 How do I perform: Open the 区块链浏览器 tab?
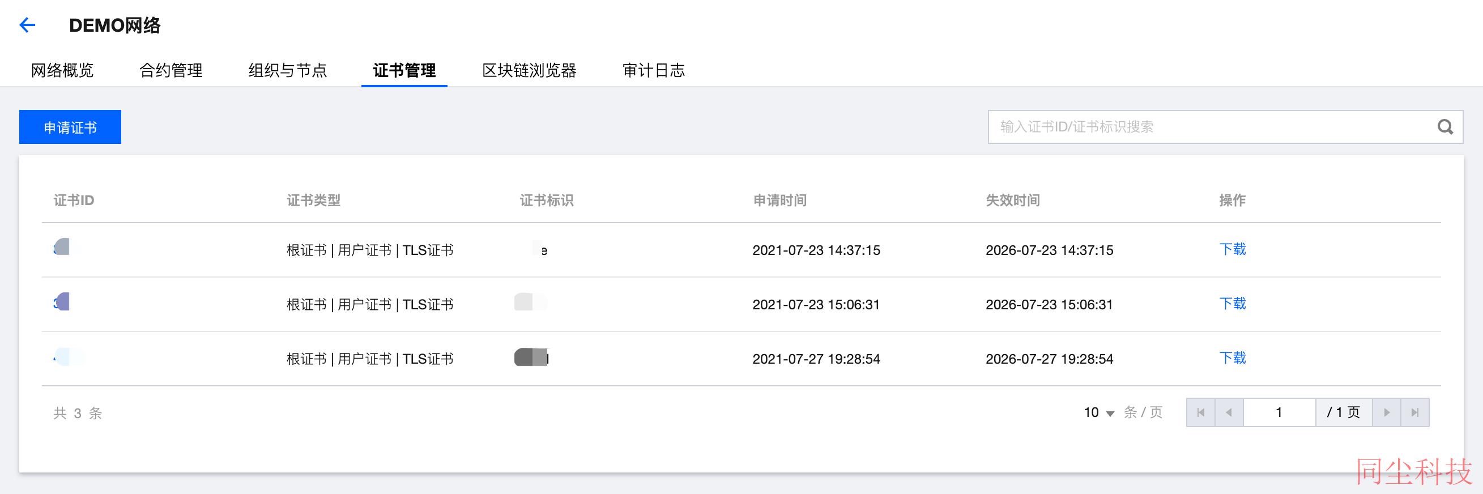click(529, 70)
